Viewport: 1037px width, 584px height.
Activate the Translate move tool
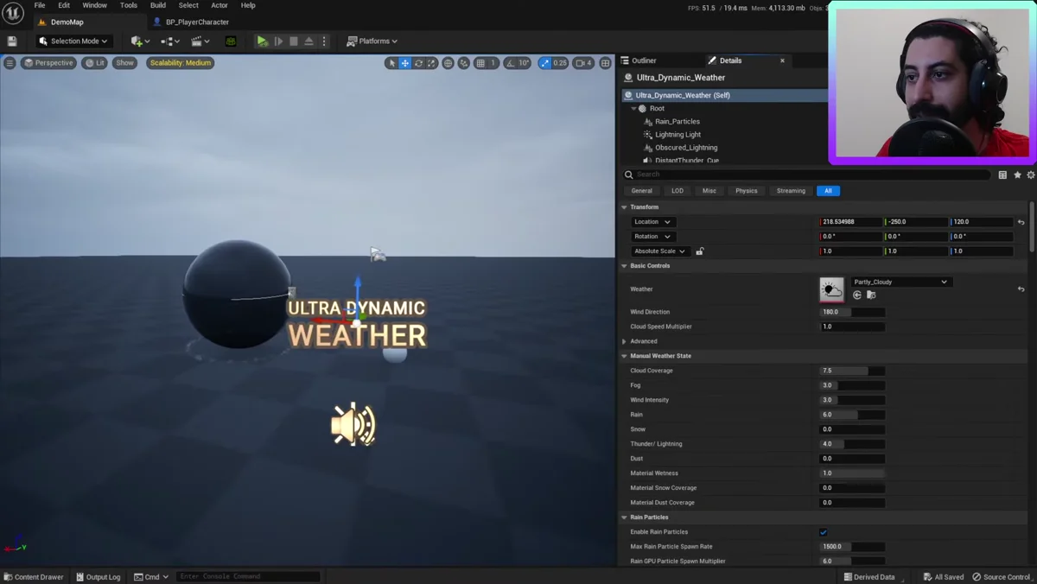pyautogui.click(x=404, y=62)
